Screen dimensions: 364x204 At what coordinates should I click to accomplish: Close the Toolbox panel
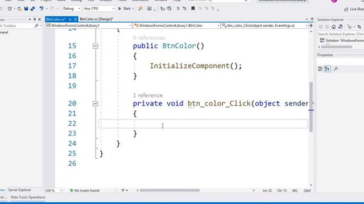tap(39, 20)
